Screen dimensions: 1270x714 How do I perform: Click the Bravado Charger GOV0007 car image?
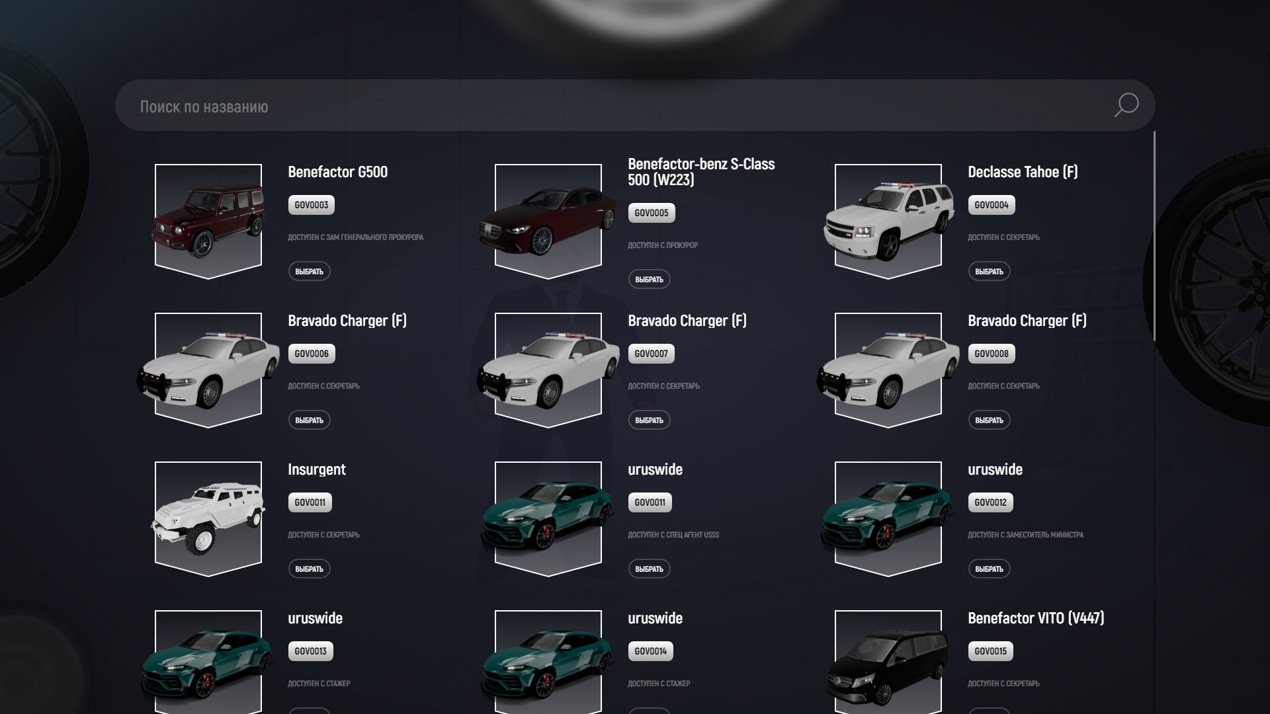click(x=548, y=370)
